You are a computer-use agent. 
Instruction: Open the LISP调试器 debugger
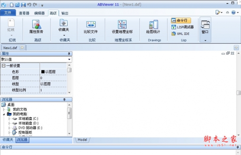click(x=182, y=27)
